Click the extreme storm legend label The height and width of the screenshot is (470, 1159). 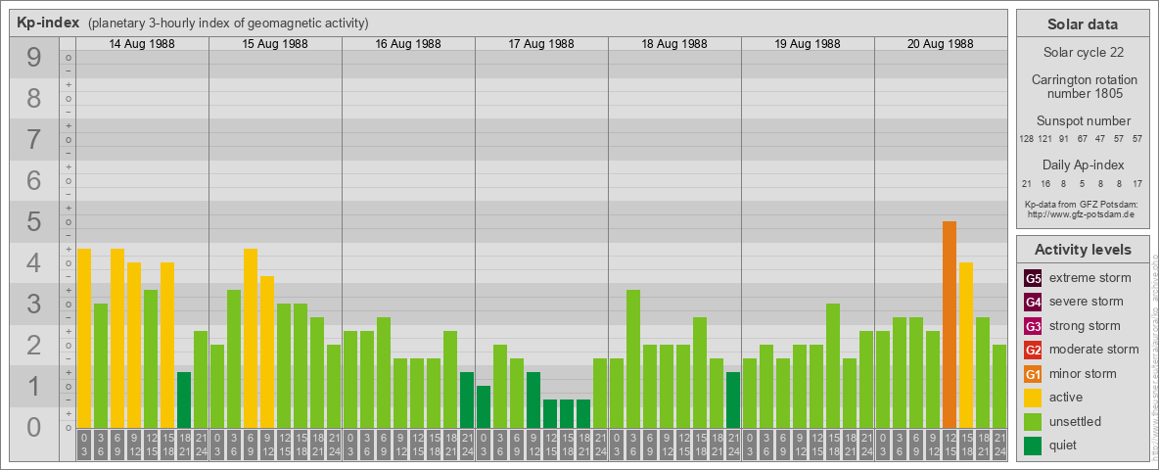point(1089,278)
